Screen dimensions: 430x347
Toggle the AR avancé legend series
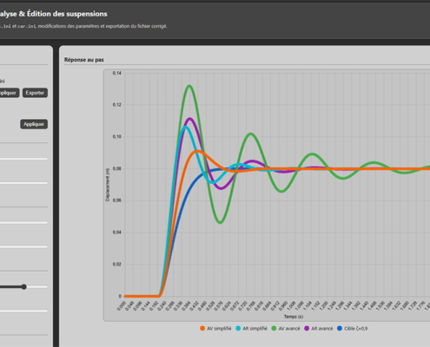(x=319, y=329)
